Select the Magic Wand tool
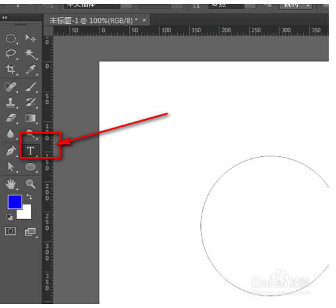Screen dimensions: 336x308 click(31, 53)
